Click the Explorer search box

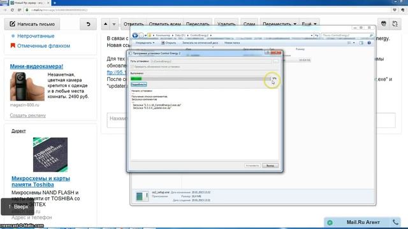tap(347, 36)
